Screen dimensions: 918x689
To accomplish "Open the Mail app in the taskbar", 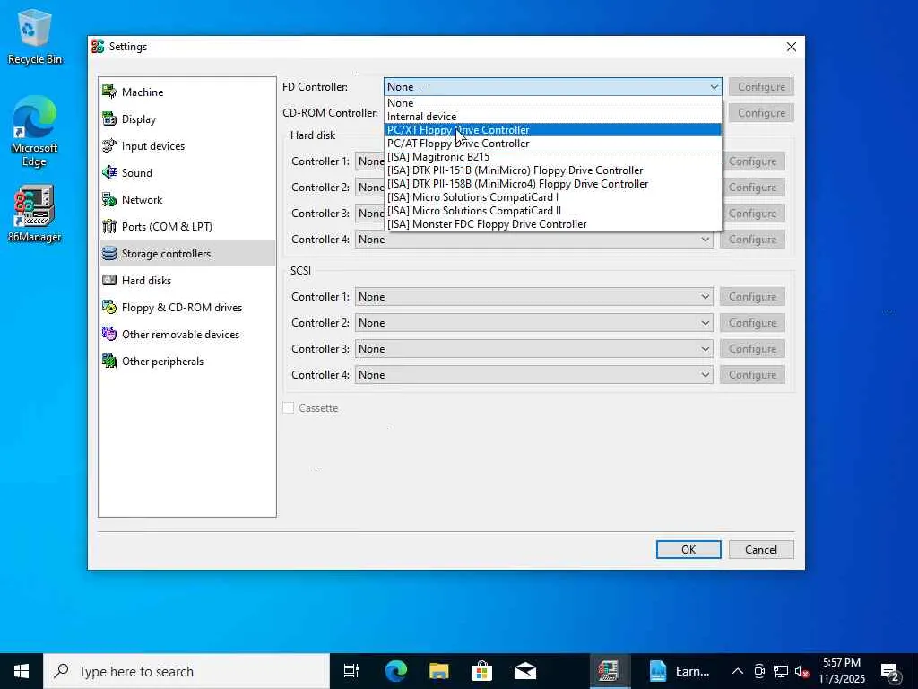I will click(x=525, y=671).
